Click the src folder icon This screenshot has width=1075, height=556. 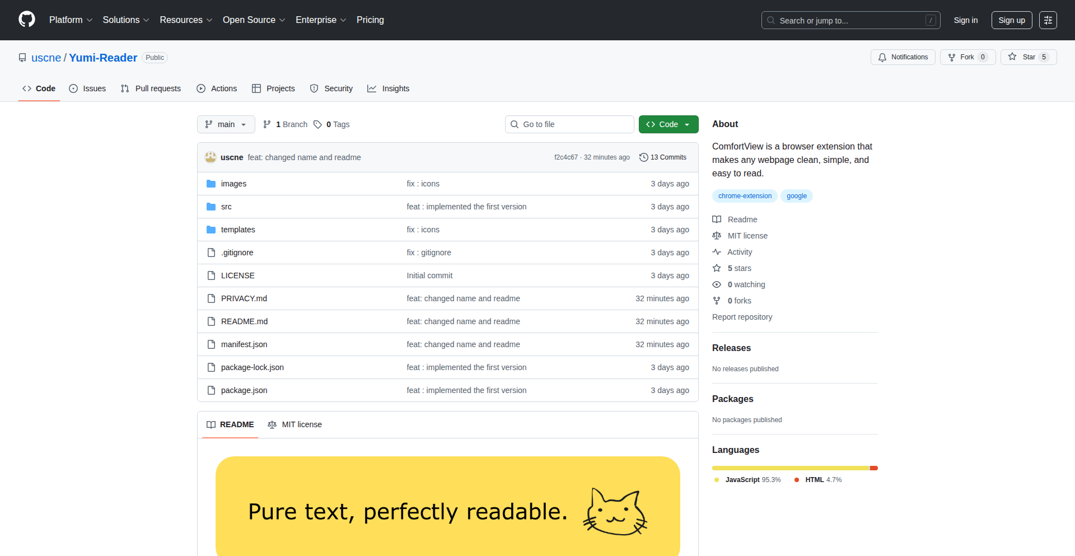pos(211,207)
